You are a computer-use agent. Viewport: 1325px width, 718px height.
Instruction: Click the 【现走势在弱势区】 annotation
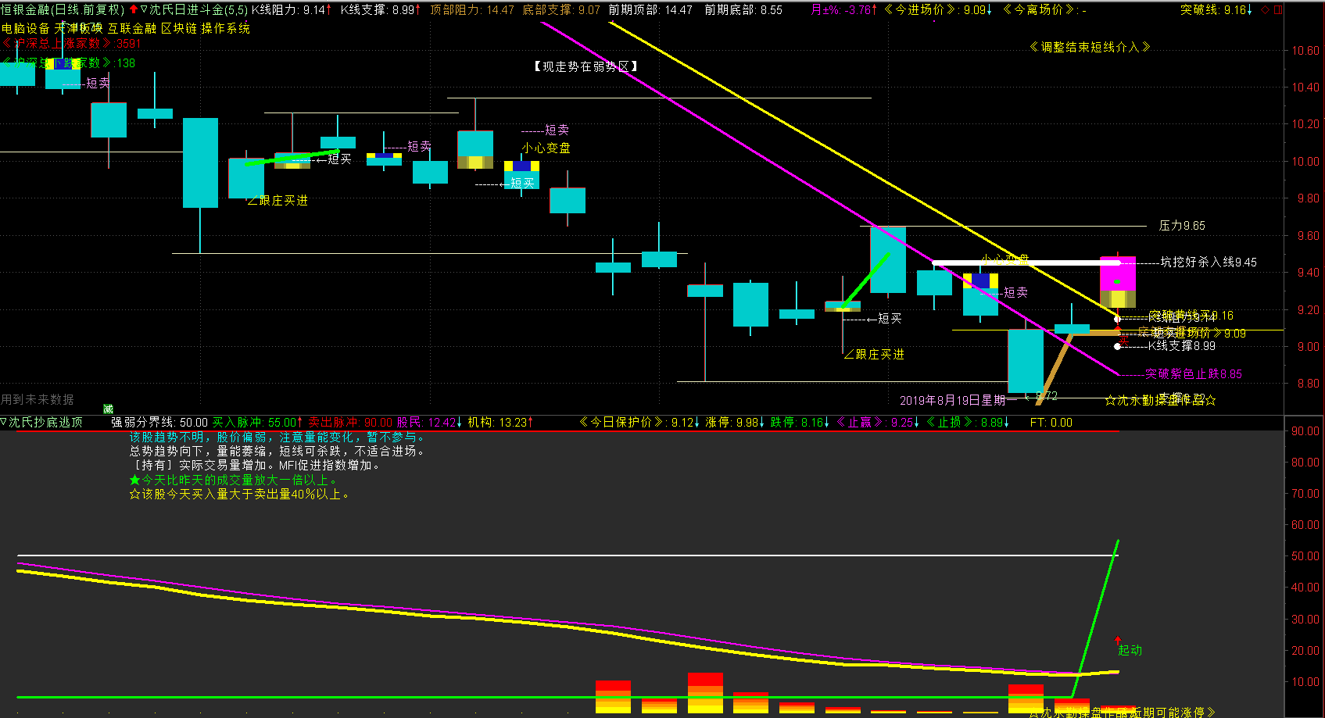tap(586, 67)
